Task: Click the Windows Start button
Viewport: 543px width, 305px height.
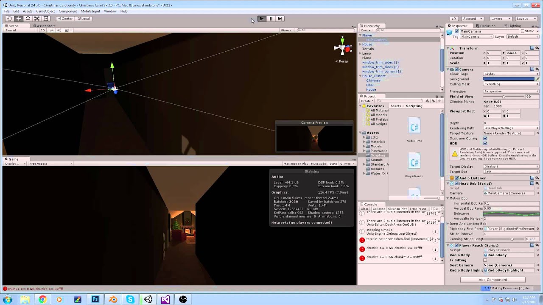Action: coord(8,299)
